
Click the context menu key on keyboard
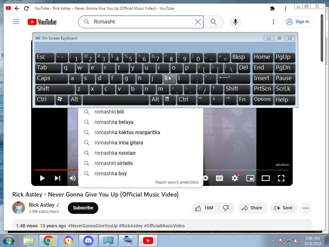(169, 100)
